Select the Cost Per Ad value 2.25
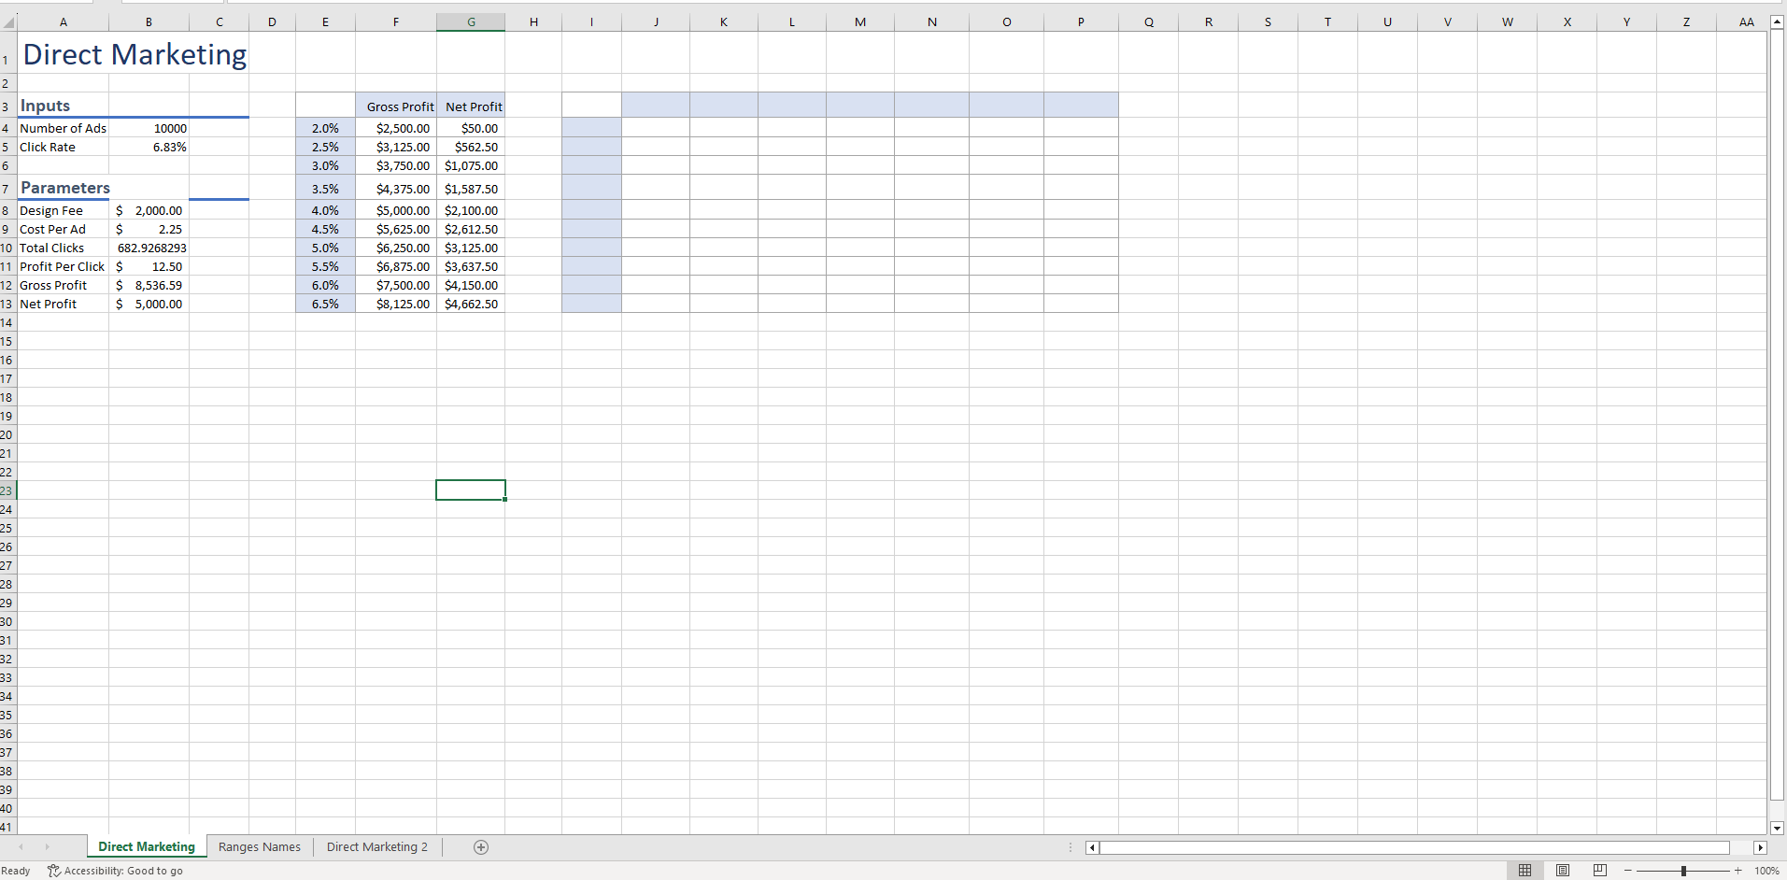 click(149, 229)
